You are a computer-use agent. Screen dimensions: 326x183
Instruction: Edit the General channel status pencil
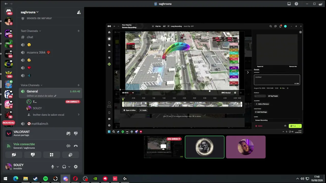[x=55, y=96]
